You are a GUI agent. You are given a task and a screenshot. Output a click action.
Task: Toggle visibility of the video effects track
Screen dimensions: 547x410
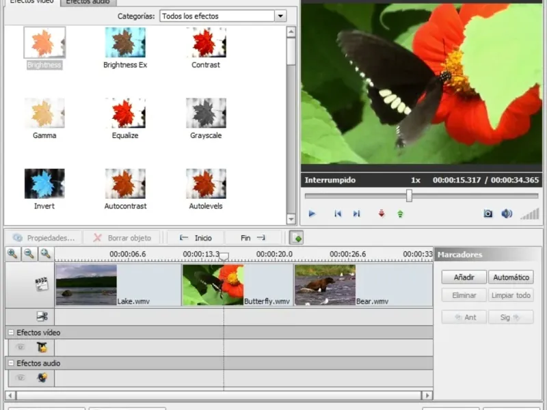tap(21, 347)
